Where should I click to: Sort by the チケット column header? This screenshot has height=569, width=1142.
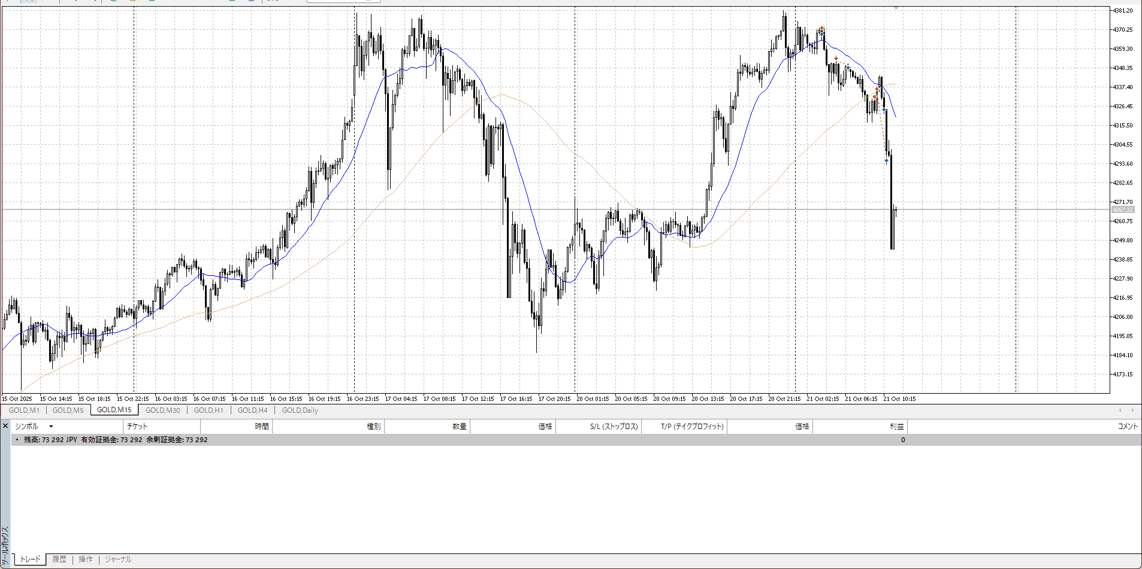coord(137,427)
